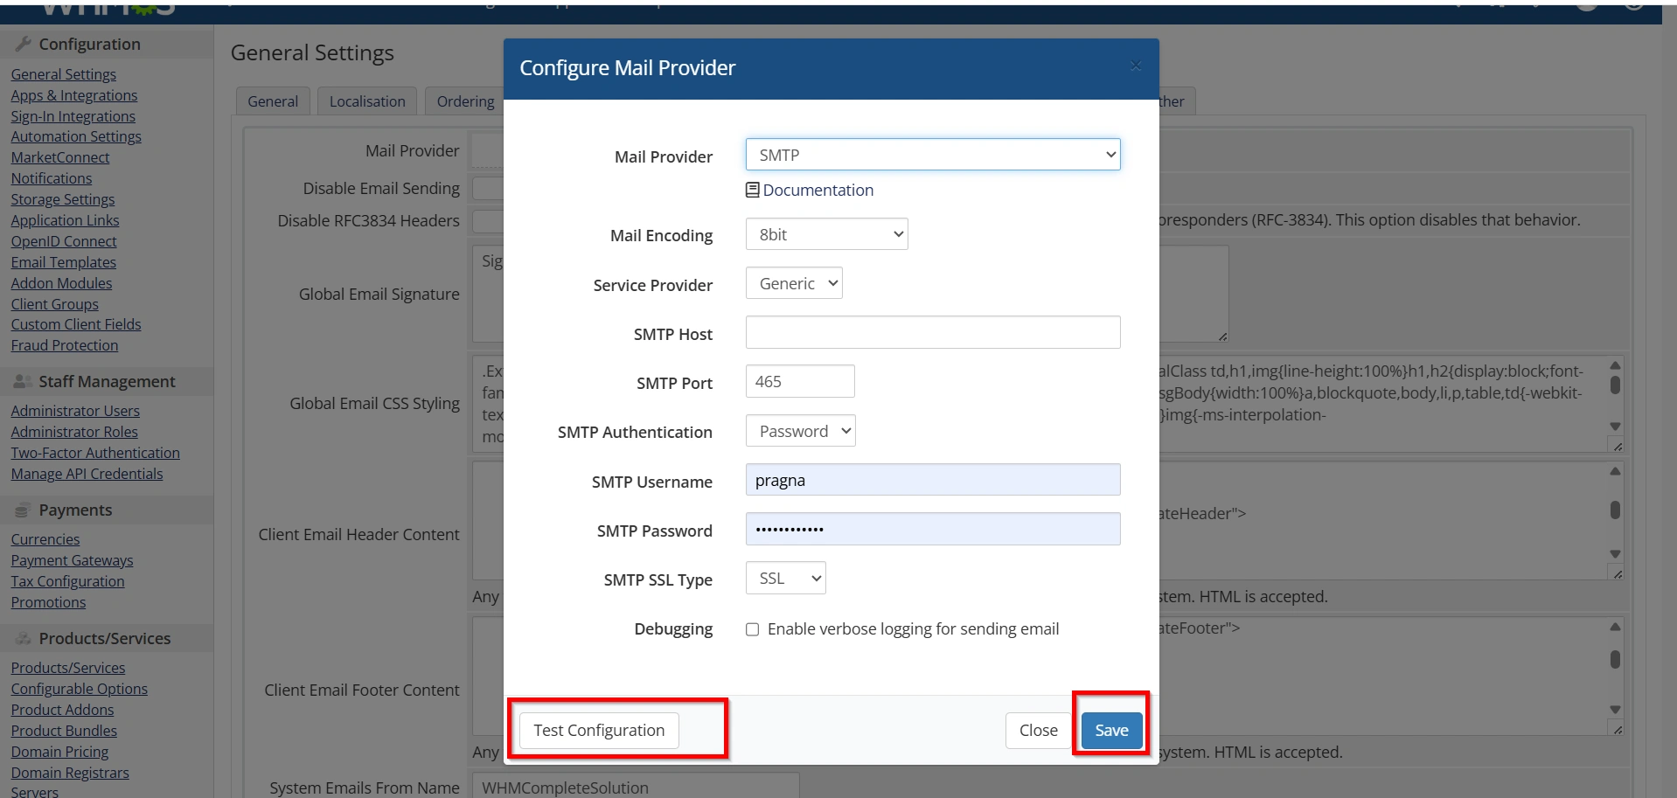Open Product Addons link
Screen dimensions: 1677x798
point(62,710)
